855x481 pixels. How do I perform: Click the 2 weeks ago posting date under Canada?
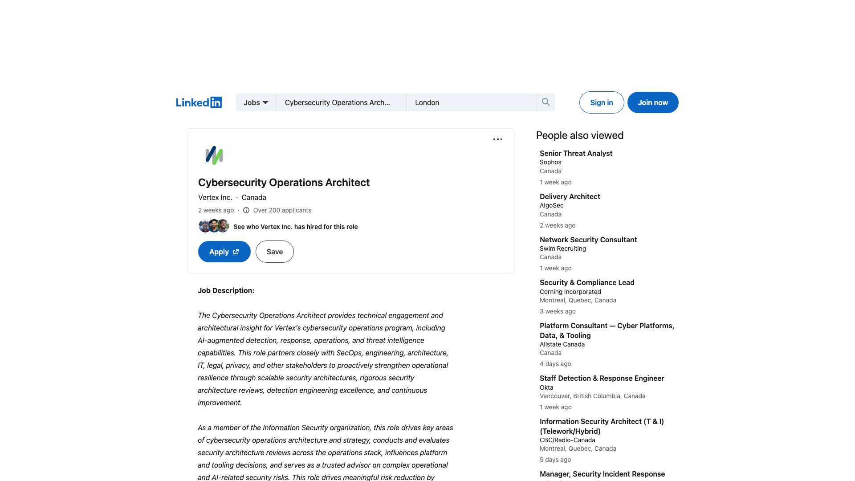558,225
